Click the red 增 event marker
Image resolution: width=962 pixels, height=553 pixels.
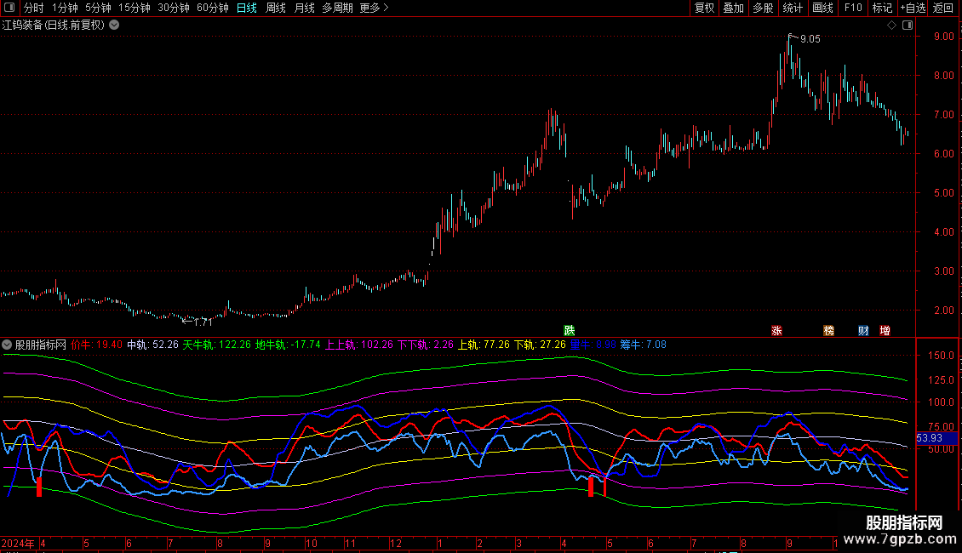pyautogui.click(x=885, y=330)
